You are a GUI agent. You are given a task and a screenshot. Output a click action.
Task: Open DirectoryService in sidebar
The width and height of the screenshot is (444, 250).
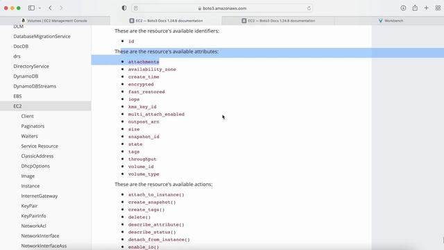(x=31, y=66)
